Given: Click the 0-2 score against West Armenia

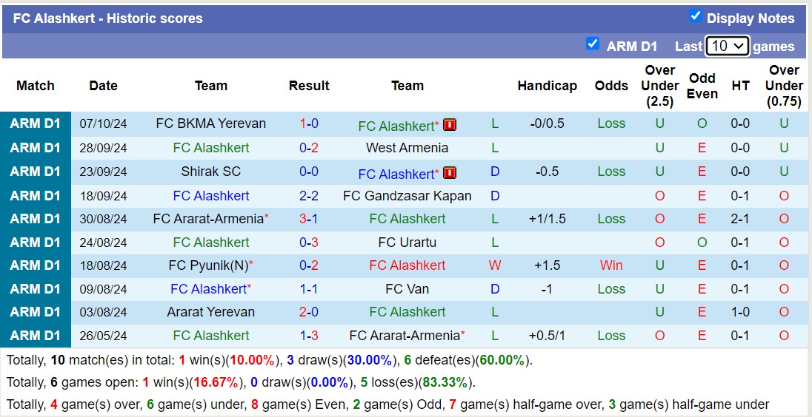Looking at the screenshot, I should pos(309,148).
